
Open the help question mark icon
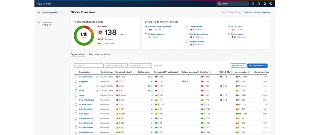click(x=271, y=4)
